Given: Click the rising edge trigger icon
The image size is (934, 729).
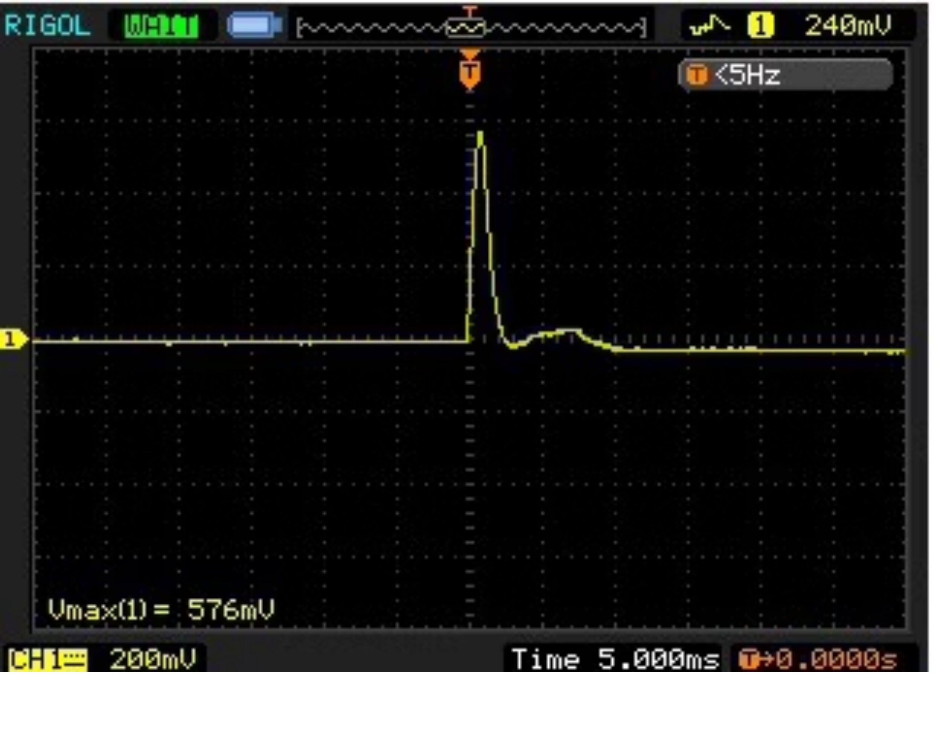Looking at the screenshot, I should click(710, 25).
